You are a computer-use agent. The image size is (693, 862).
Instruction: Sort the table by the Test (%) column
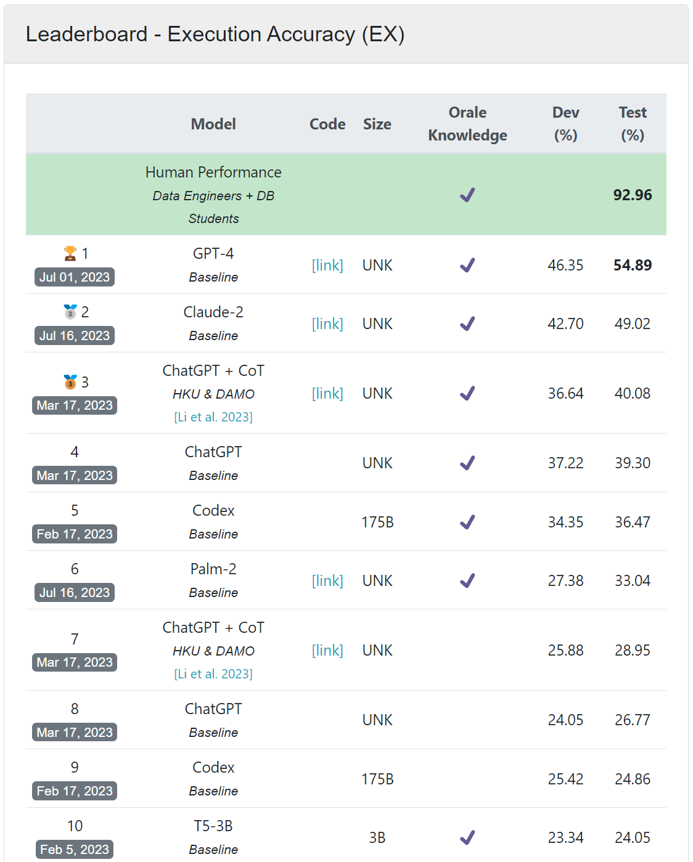pos(633,123)
